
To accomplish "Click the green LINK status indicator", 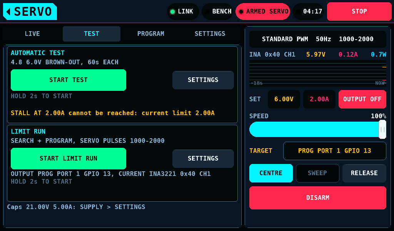I will pyautogui.click(x=183, y=12).
